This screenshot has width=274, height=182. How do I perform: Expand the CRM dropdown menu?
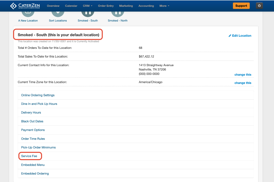click(x=88, y=6)
